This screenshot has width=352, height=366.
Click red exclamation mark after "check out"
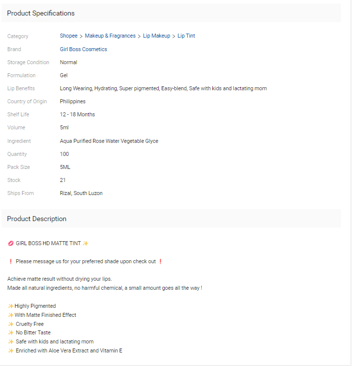160,262
